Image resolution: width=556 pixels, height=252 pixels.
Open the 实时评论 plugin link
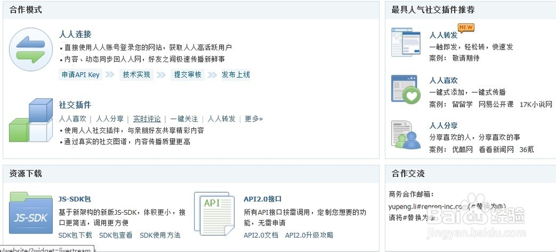point(147,119)
